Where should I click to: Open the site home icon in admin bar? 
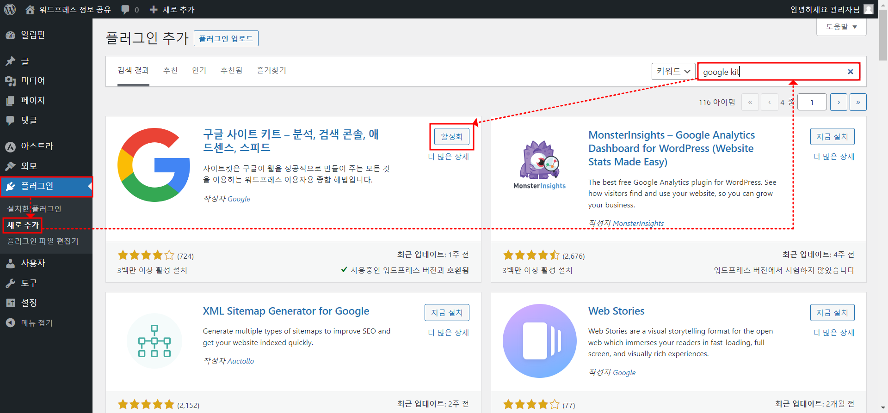(30, 9)
